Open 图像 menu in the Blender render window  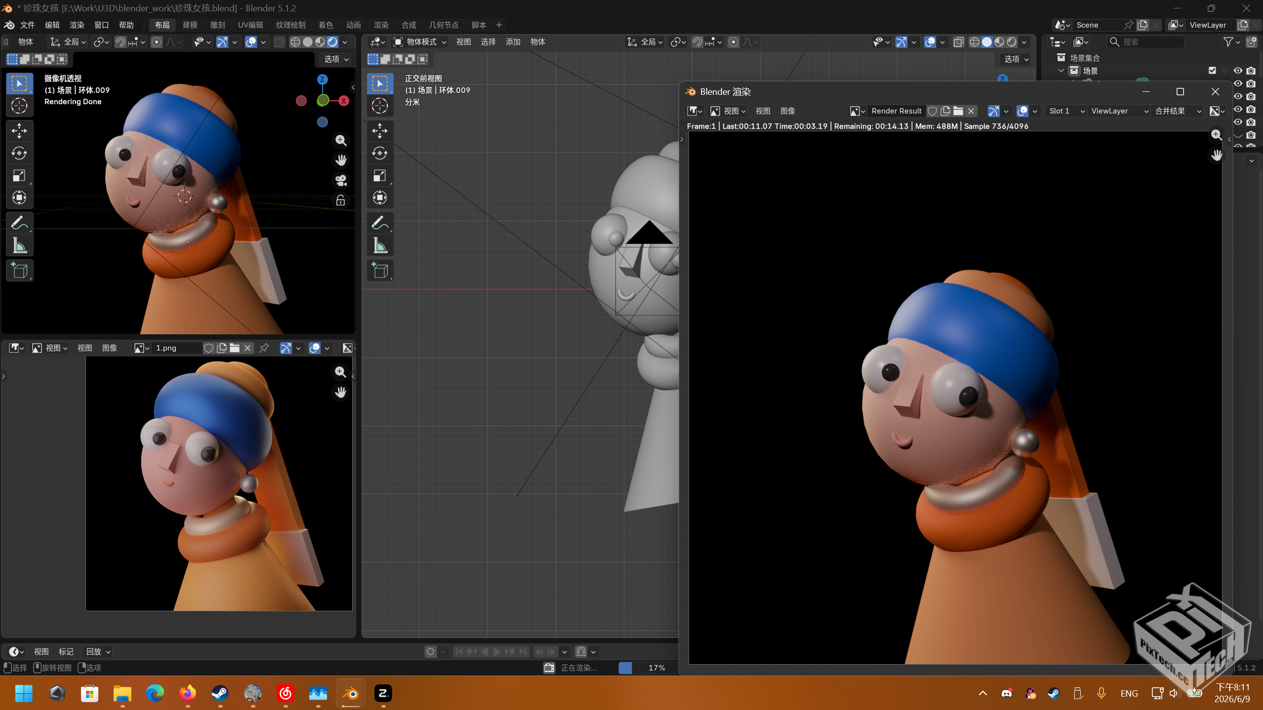788,111
